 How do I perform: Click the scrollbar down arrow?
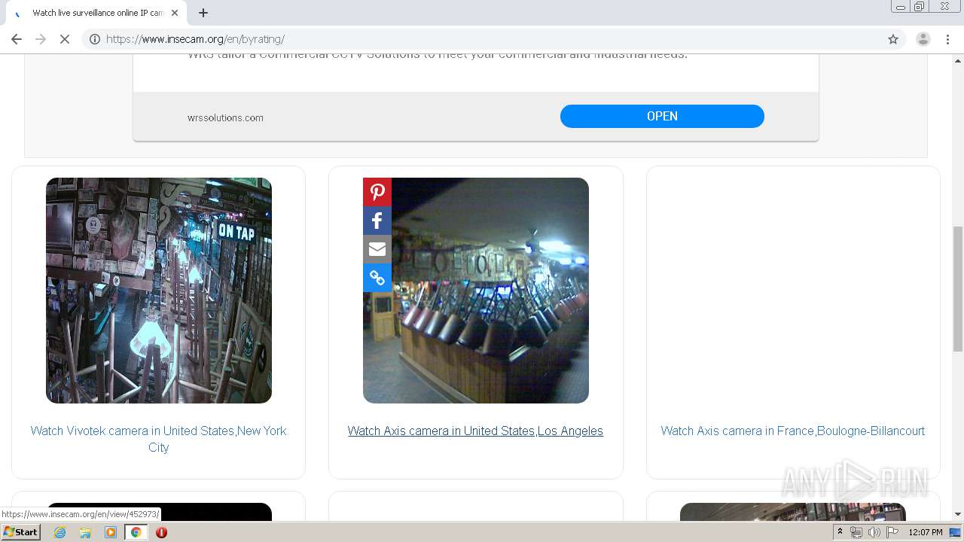coord(958,514)
